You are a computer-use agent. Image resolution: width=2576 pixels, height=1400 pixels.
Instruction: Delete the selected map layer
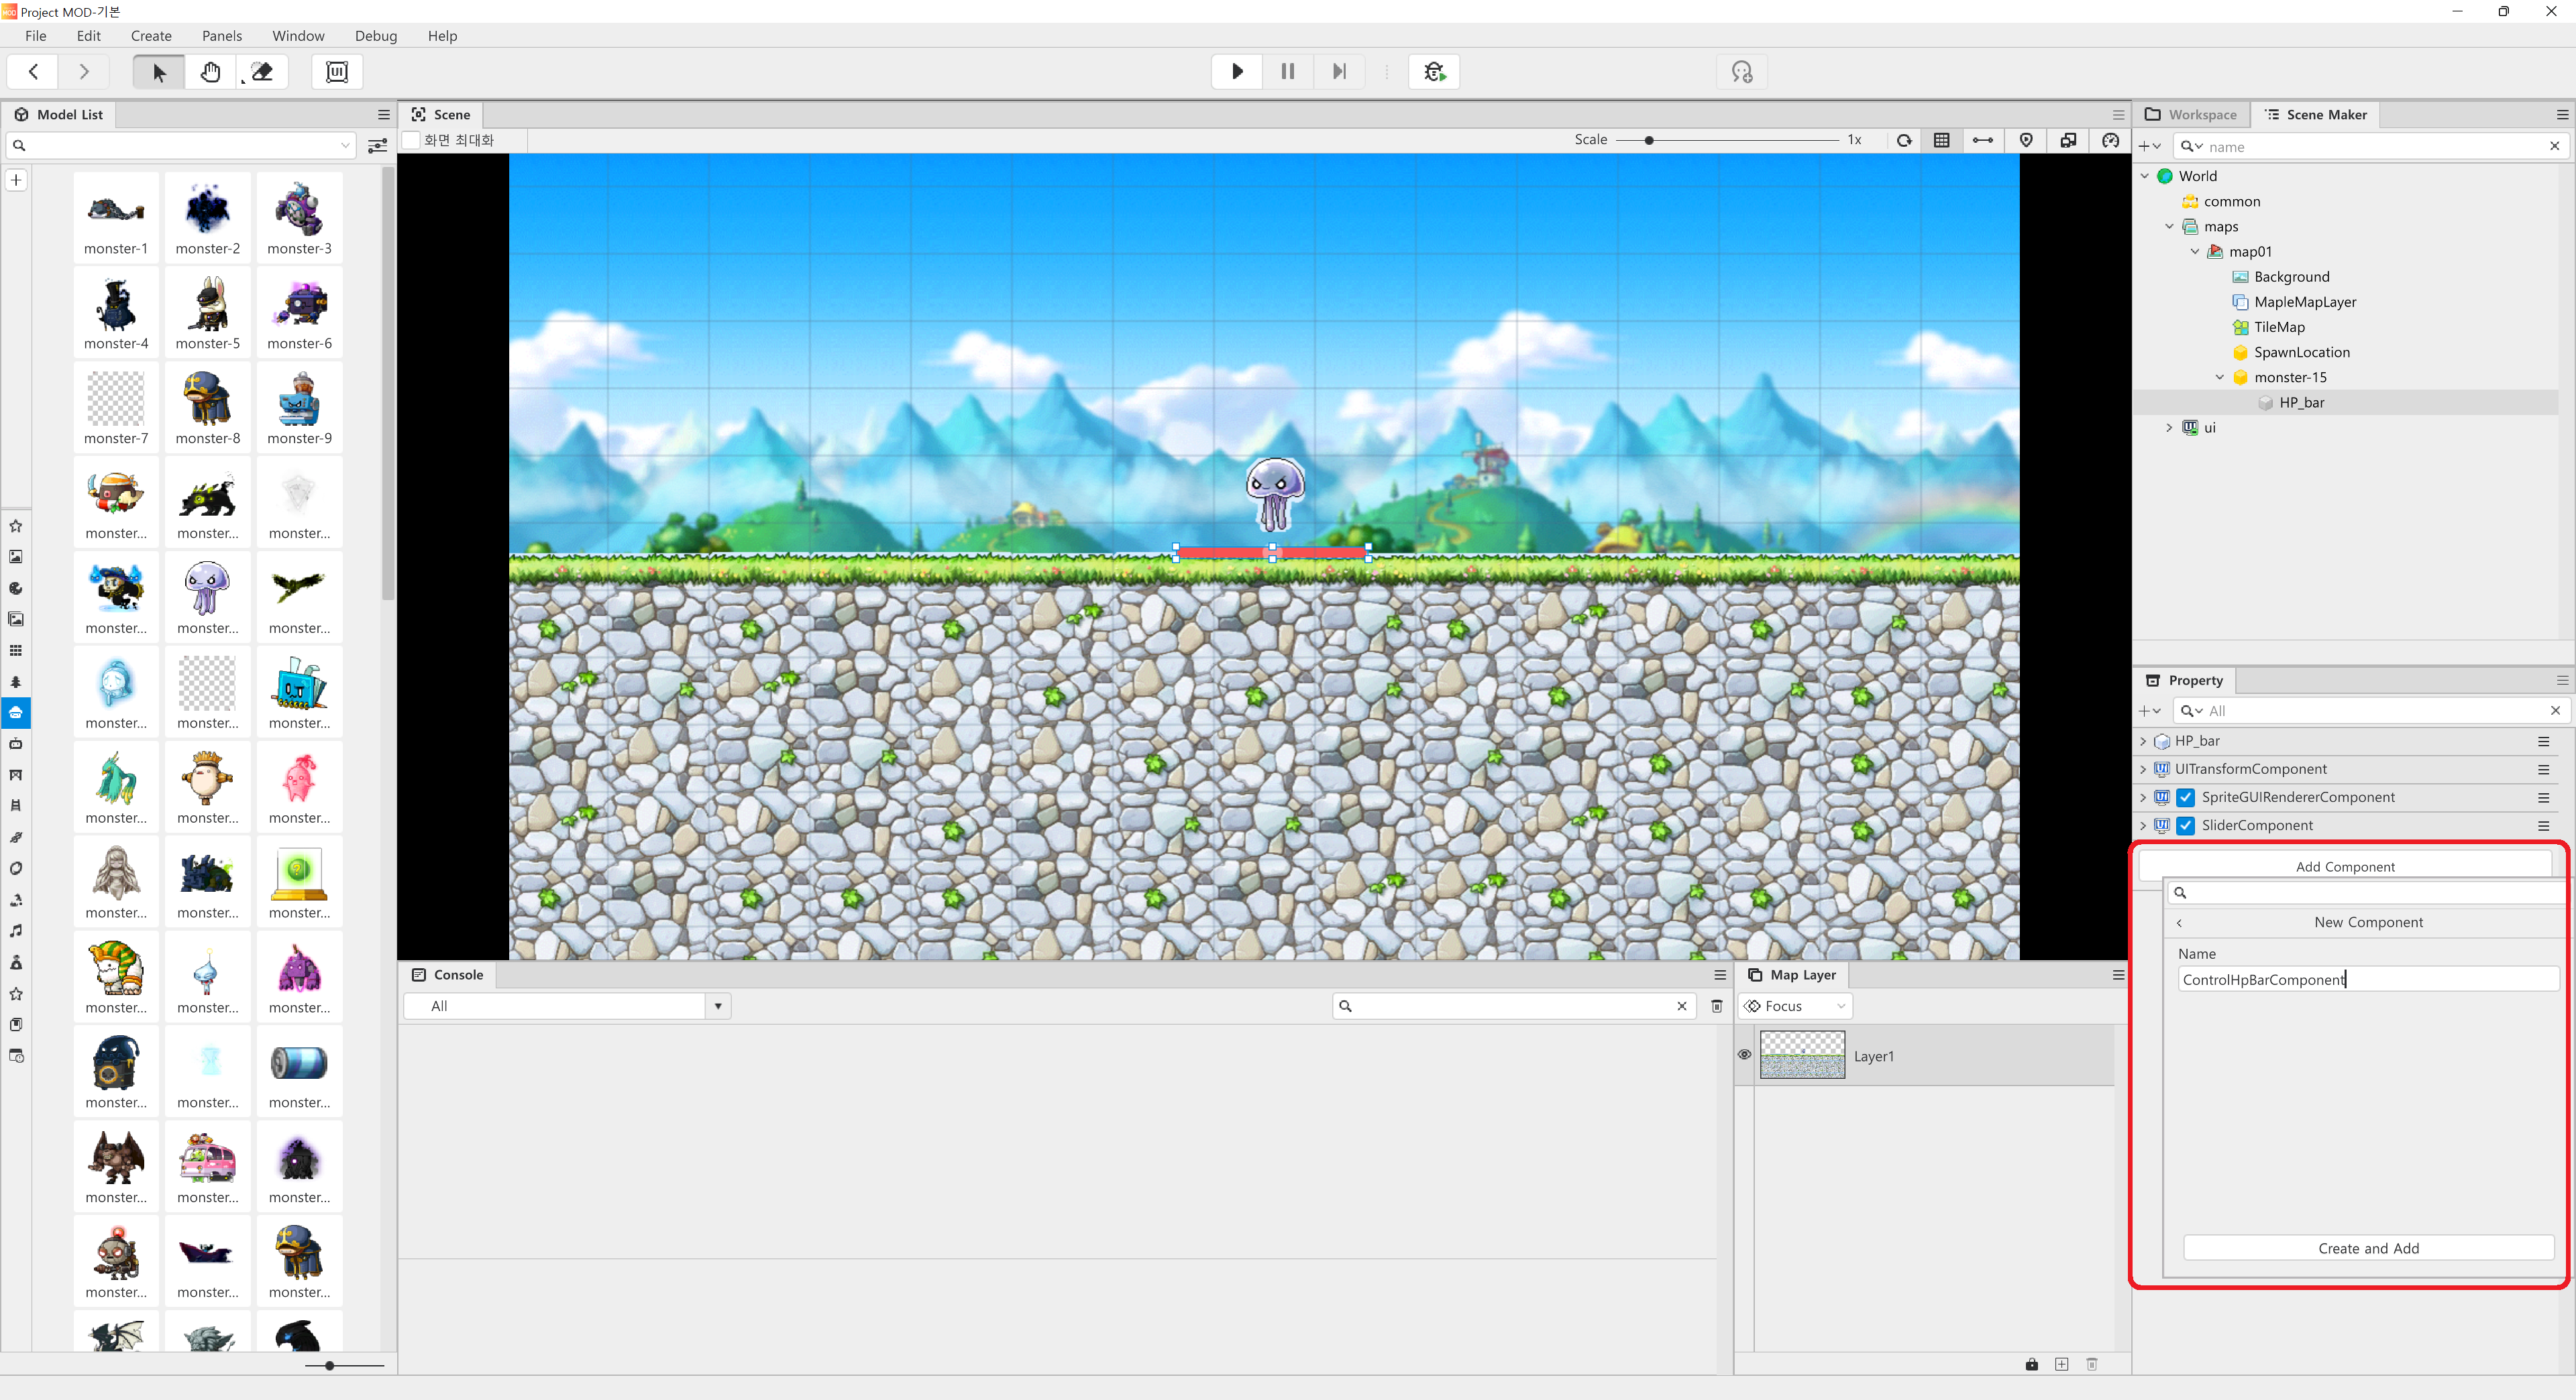coord(2092,1364)
